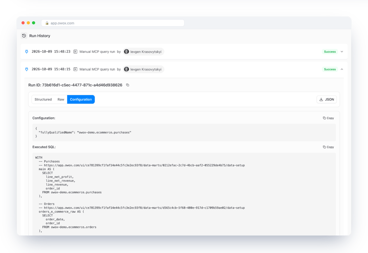Click the Success badge of 15:48:15 run
This screenshot has width=368, height=253.
[x=330, y=69]
